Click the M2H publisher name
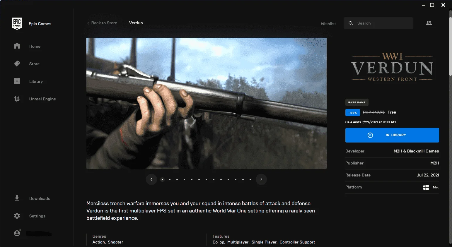 [x=435, y=163]
